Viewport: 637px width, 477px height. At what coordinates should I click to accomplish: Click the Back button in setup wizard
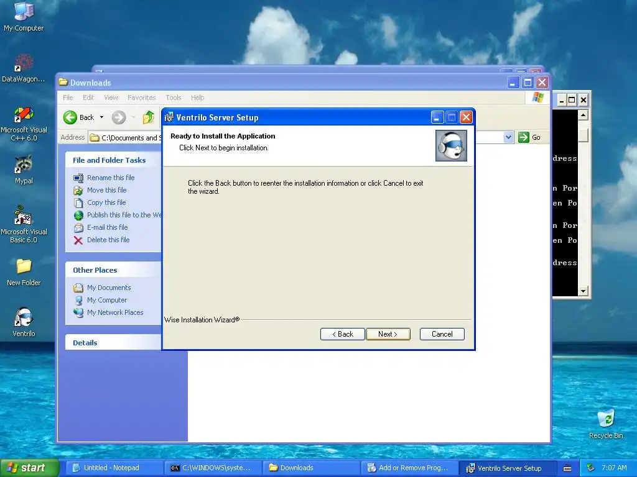pos(343,334)
